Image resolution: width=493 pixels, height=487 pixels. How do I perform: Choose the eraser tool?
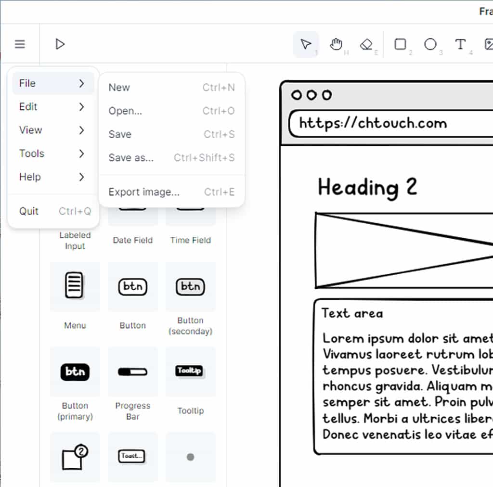click(x=366, y=44)
